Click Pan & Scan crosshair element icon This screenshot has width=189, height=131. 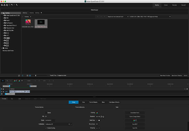coord(97,124)
